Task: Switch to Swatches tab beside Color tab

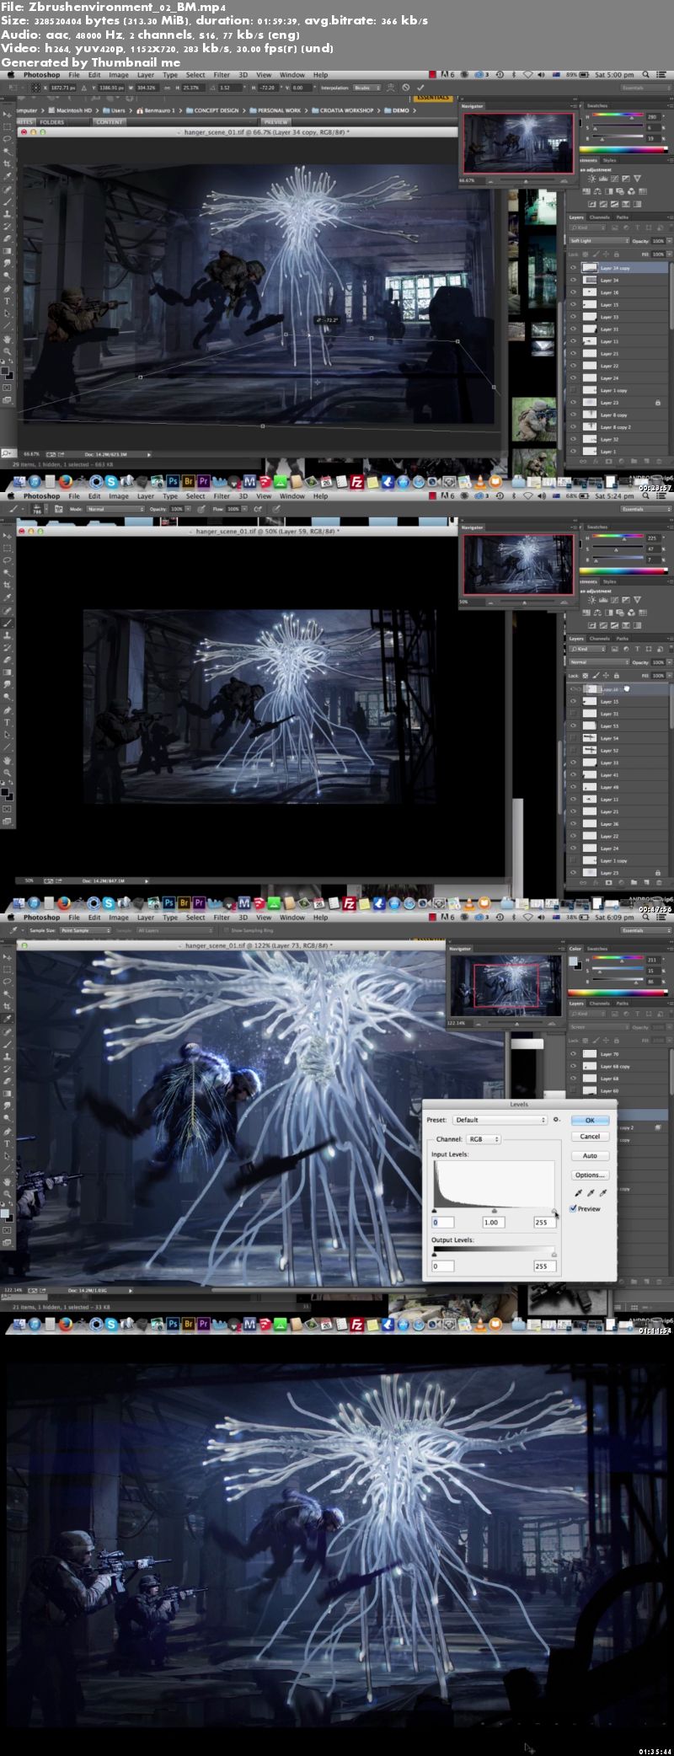Action: tap(596, 949)
